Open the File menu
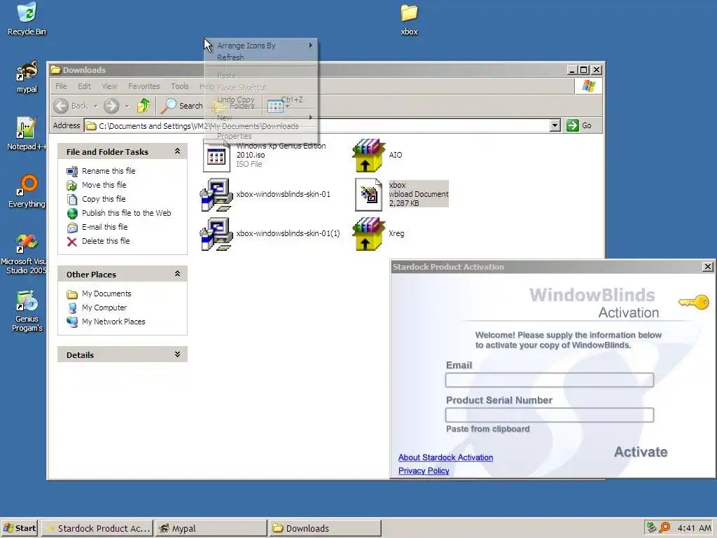717x538 pixels. 61,86
